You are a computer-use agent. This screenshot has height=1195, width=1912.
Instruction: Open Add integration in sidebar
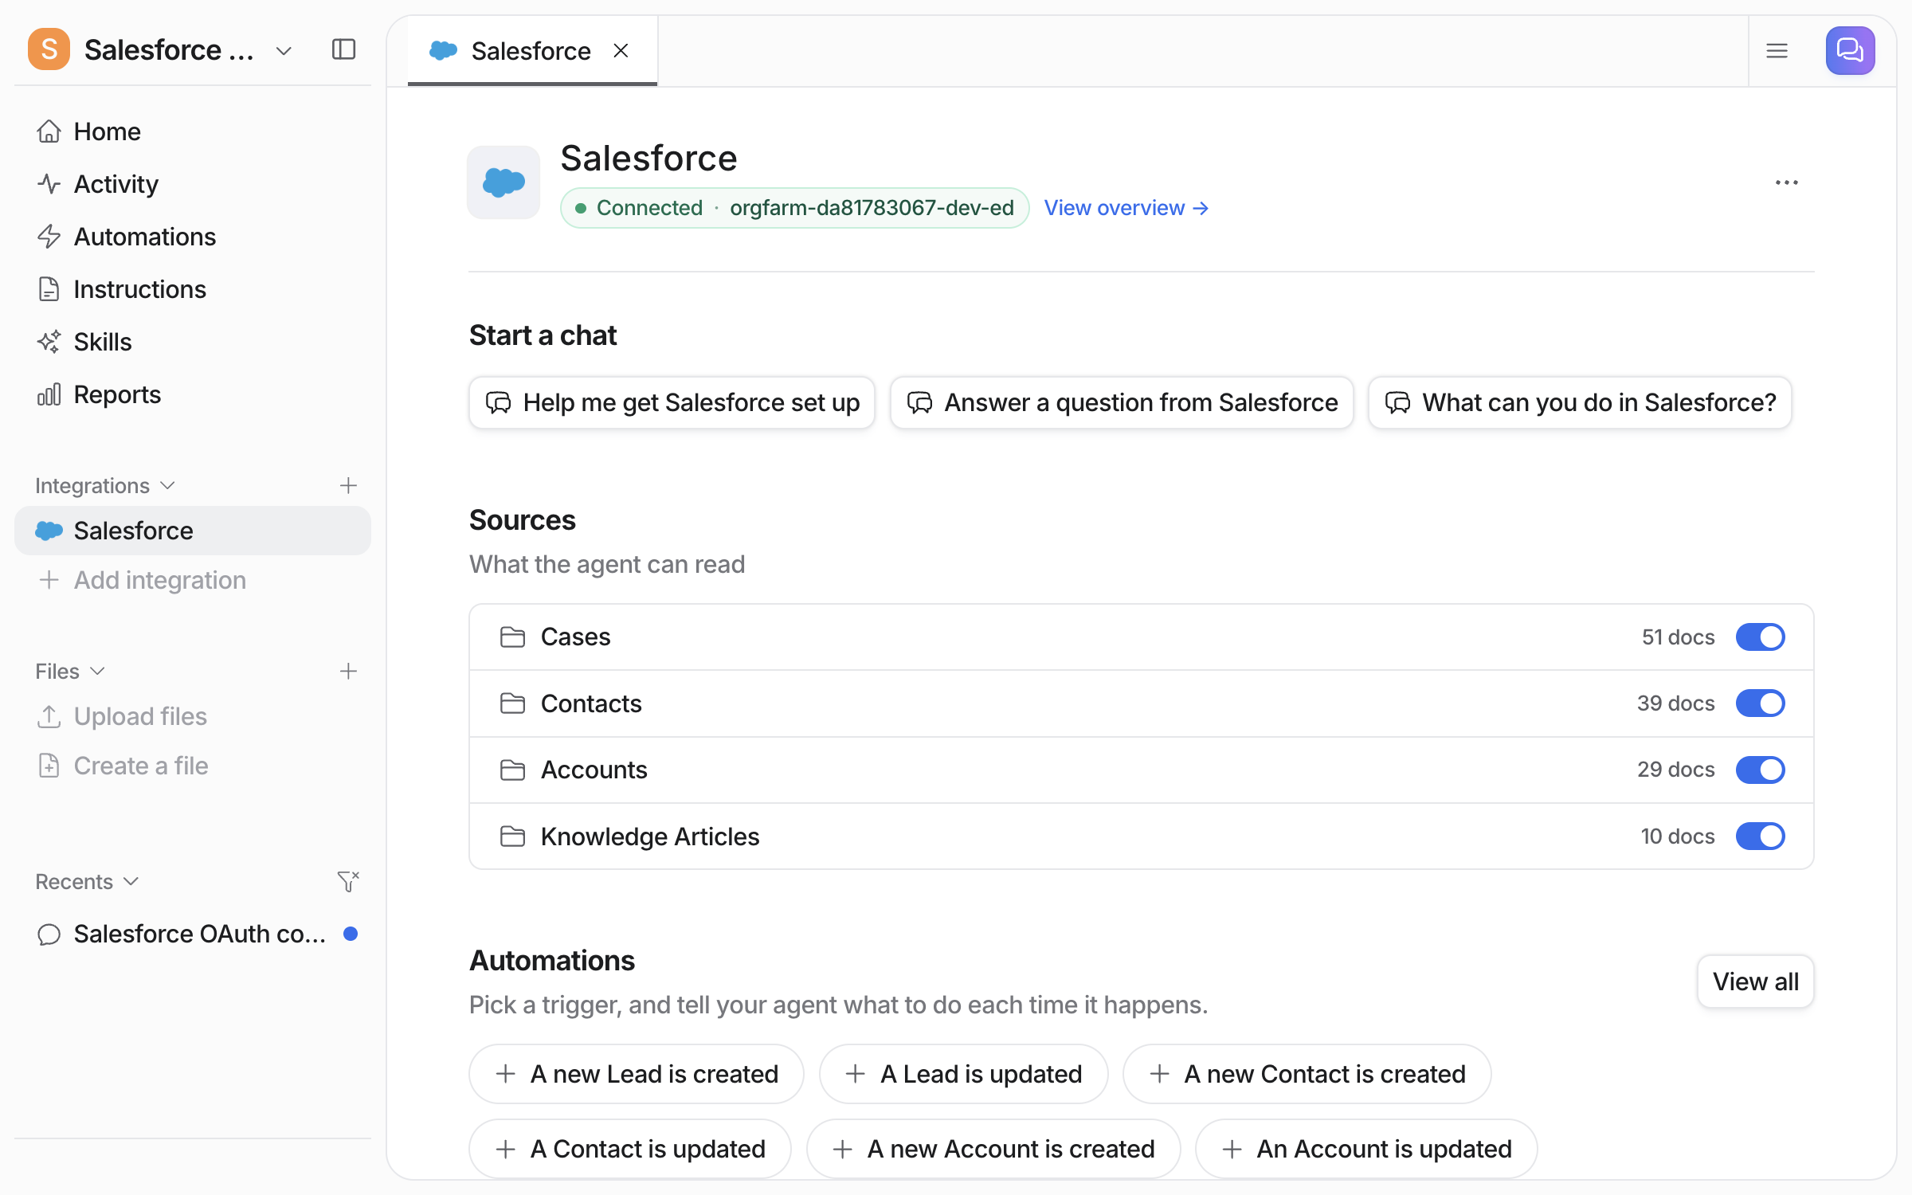[x=193, y=580]
